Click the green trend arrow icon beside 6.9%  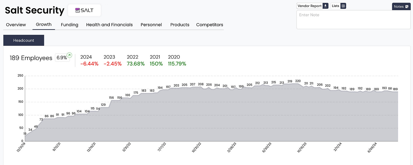tap(69, 55)
